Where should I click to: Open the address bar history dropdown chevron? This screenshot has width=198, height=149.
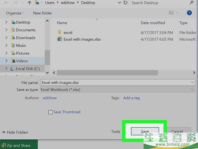pyautogui.click(x=119, y=3)
